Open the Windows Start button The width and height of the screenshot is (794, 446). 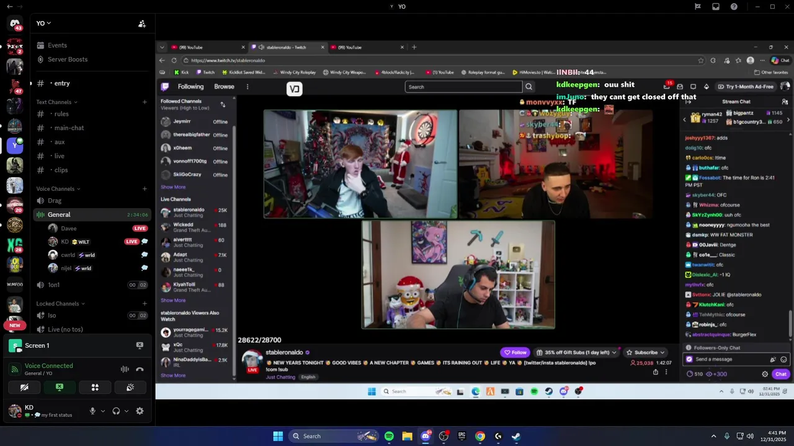click(x=278, y=436)
